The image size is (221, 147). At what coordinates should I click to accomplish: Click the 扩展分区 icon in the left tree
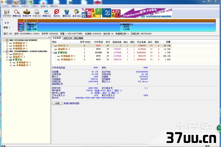[x=11, y=60]
